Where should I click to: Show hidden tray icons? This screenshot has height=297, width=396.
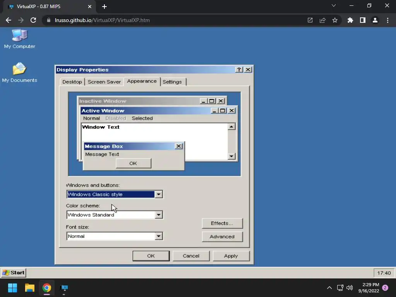pos(329,288)
